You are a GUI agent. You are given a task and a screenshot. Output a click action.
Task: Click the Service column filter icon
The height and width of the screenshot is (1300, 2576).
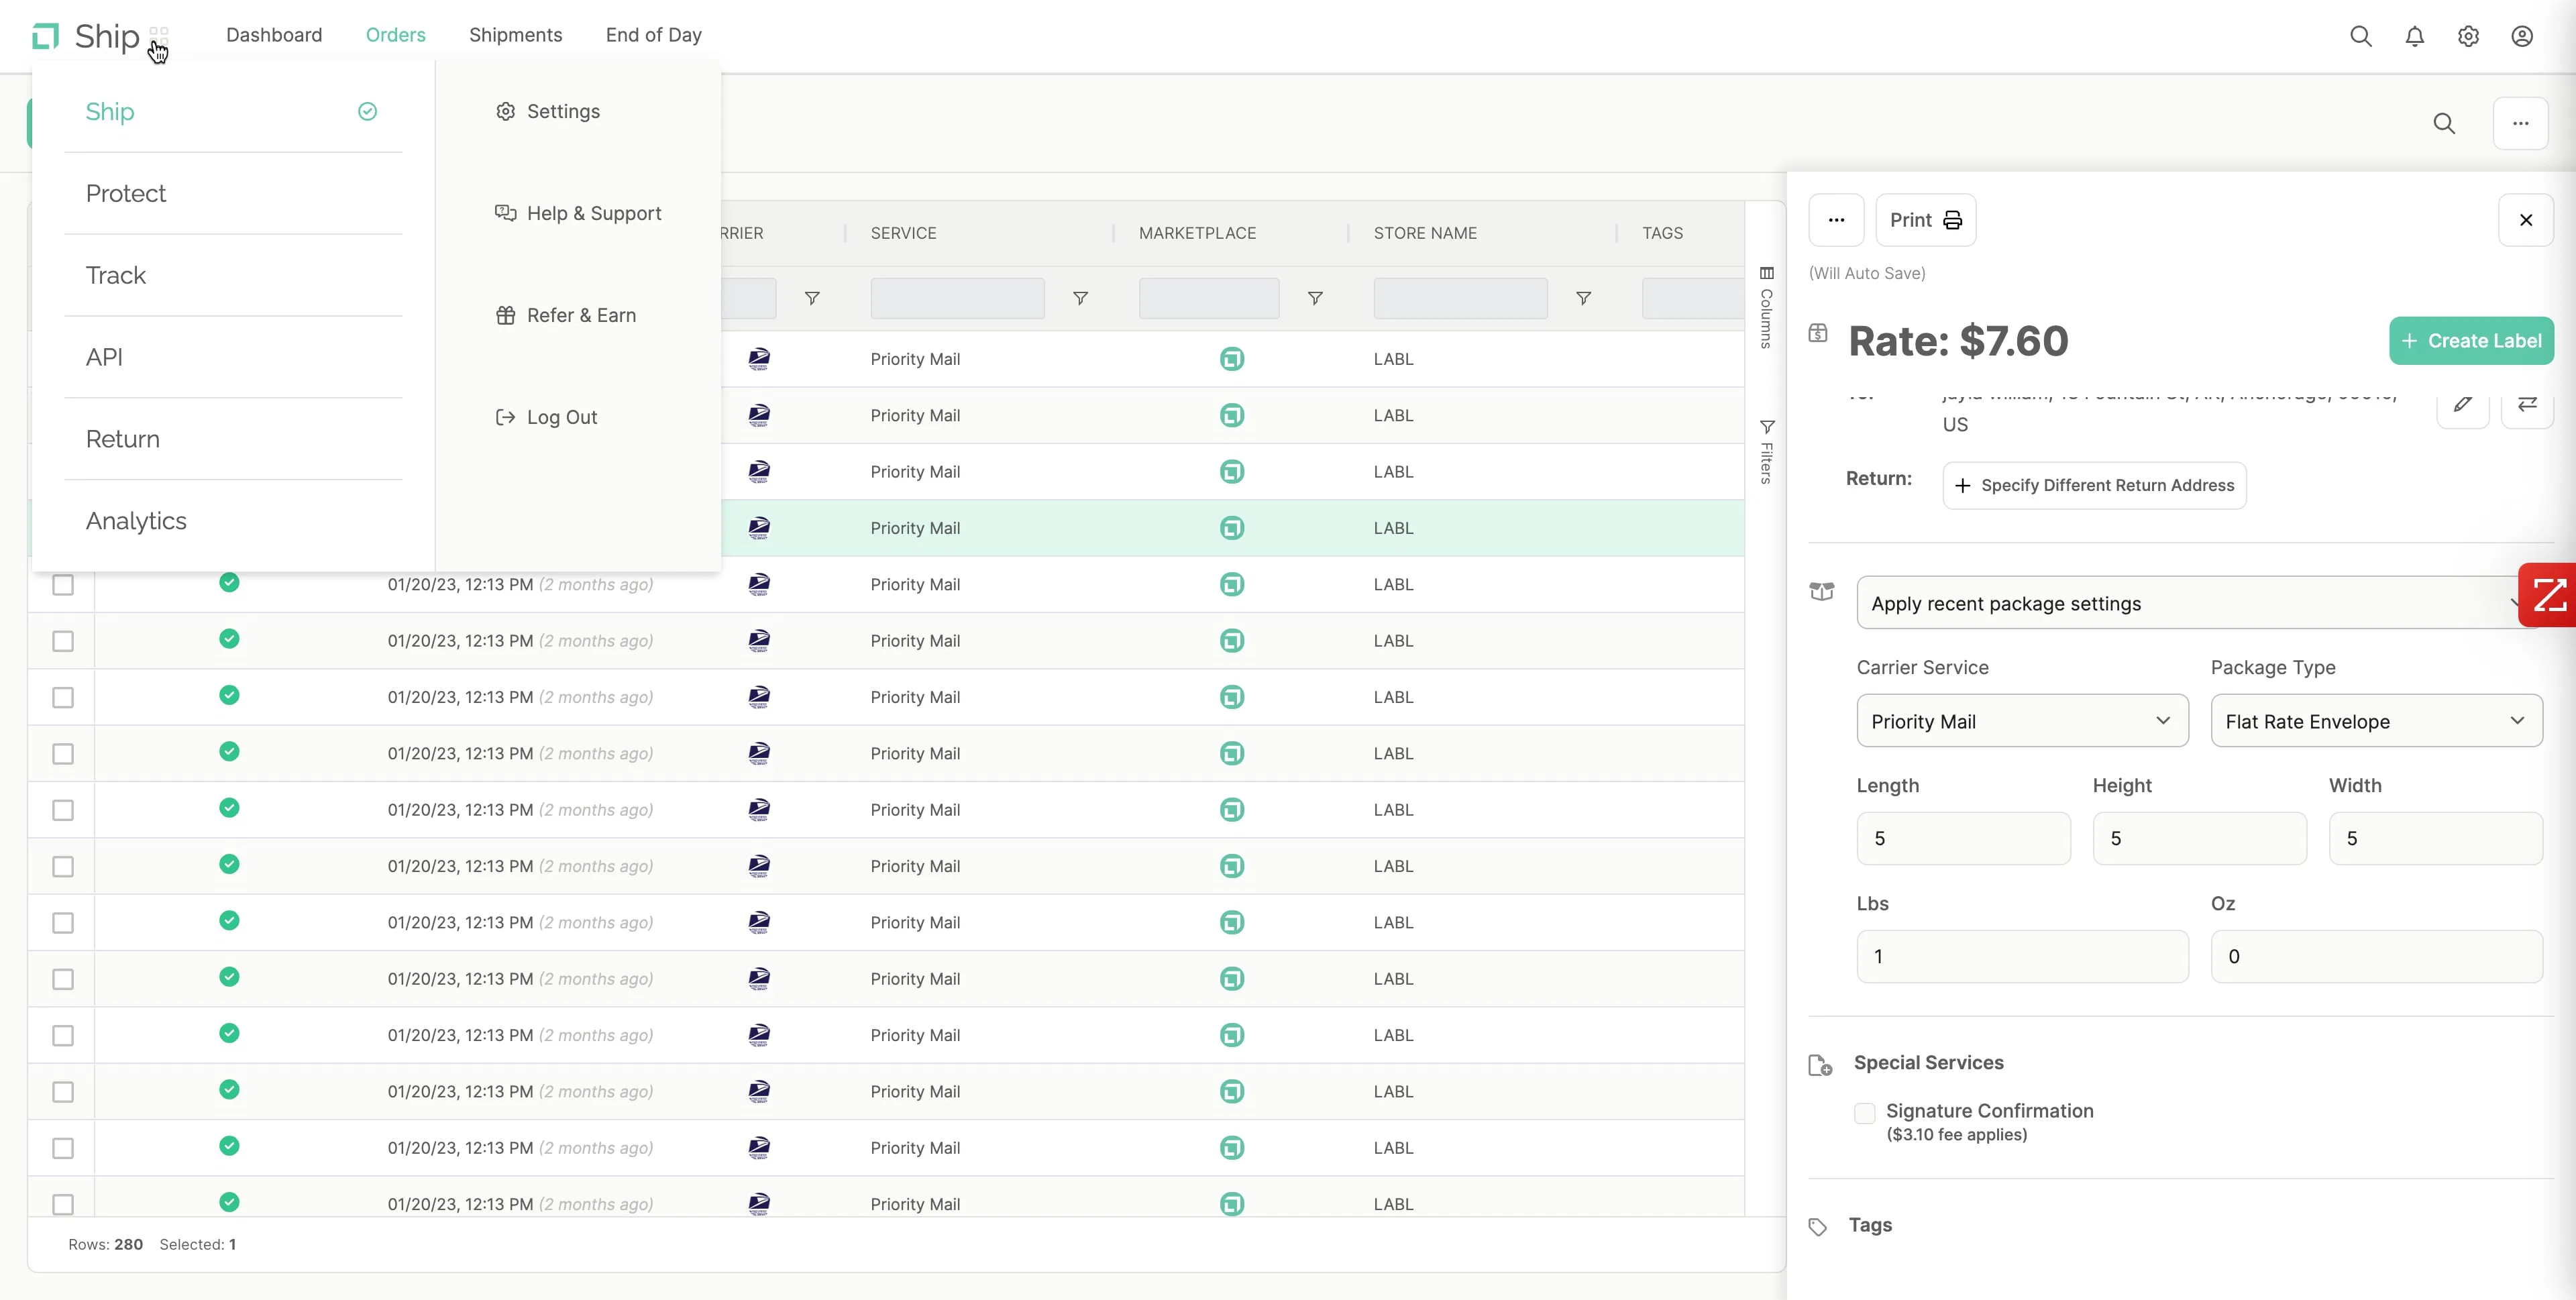pos(1080,298)
